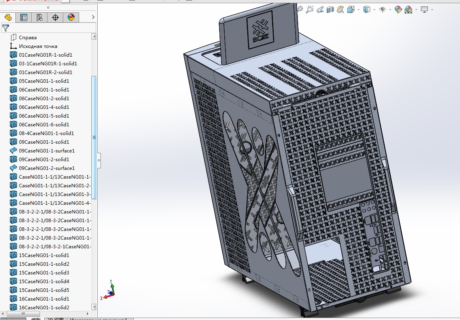Select body 06CaseNG01-6-solid1

click(x=44, y=124)
